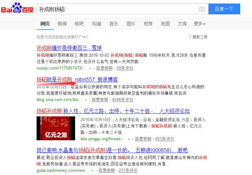Open 百度快照 for the sina blog result
This screenshot has height=175, width=252.
[x=100, y=100]
